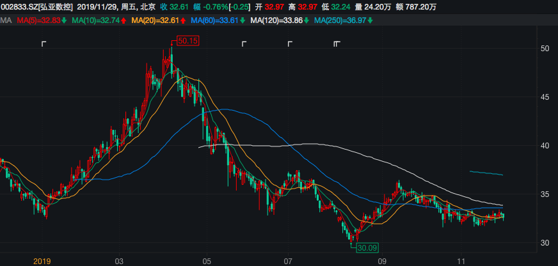Viewport: 558px width, 266px height.
Task: Click the 40 price level on the axis
Action: (x=544, y=145)
